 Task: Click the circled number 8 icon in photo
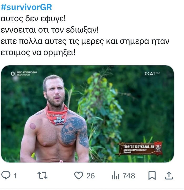click(13, 73)
